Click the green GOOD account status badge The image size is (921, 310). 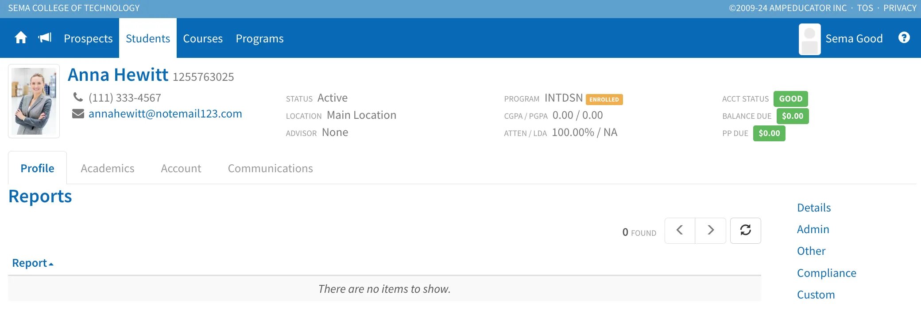click(x=791, y=99)
